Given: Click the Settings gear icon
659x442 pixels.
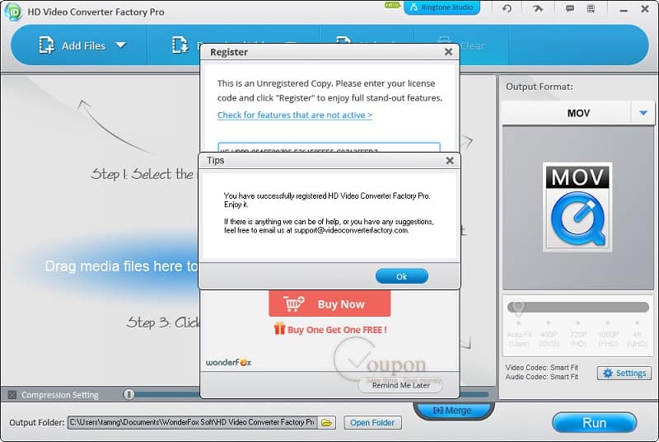Looking at the screenshot, I should (608, 373).
